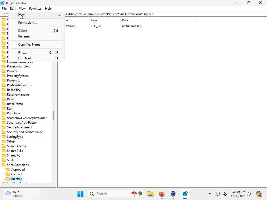This screenshot has width=267, height=200.
Task: Open the View menu
Action: (x=22, y=9)
